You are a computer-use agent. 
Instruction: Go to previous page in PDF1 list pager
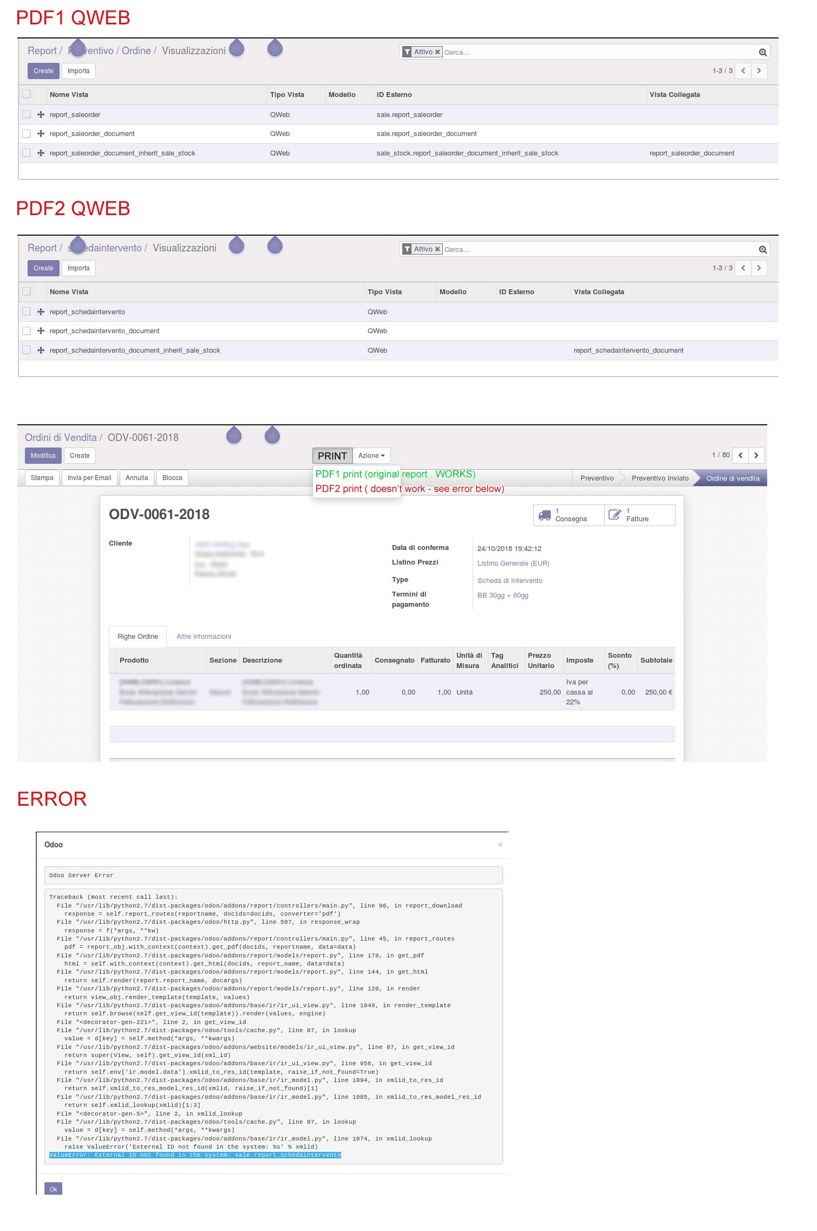(x=743, y=71)
